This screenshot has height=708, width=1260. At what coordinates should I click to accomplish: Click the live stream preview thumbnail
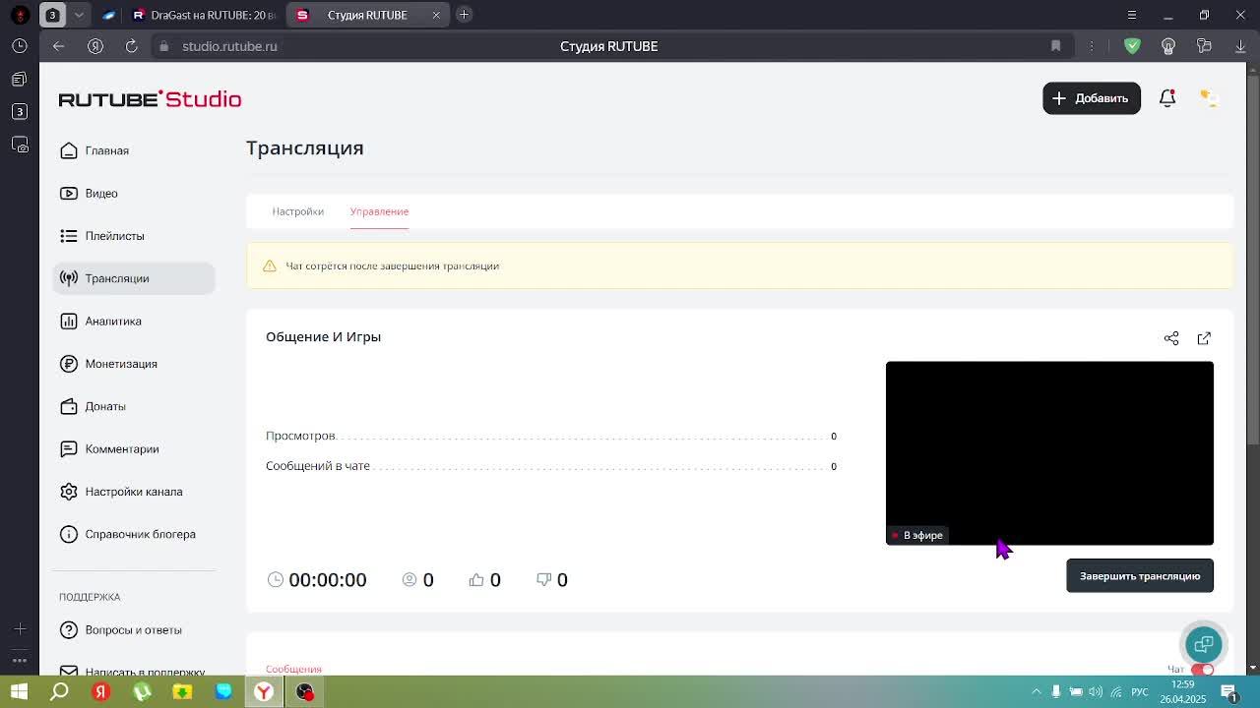[x=1049, y=453]
